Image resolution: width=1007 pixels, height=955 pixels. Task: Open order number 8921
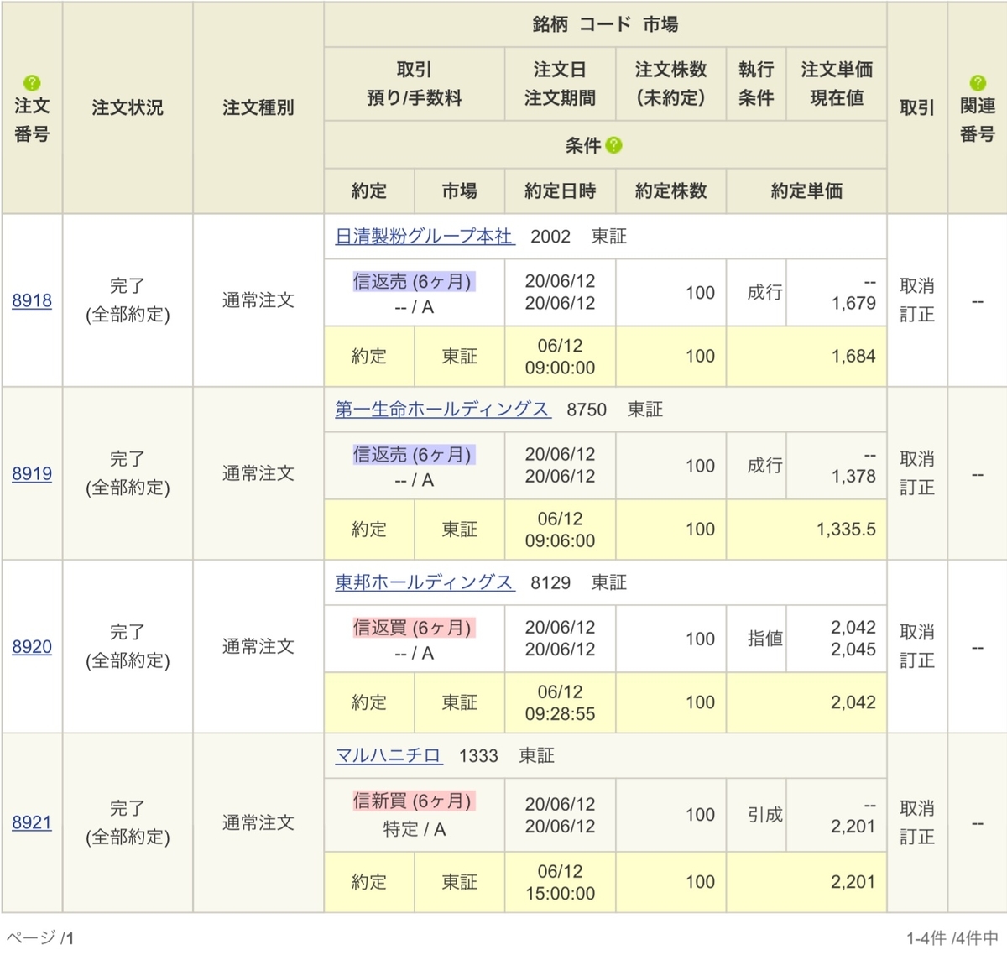click(x=32, y=822)
